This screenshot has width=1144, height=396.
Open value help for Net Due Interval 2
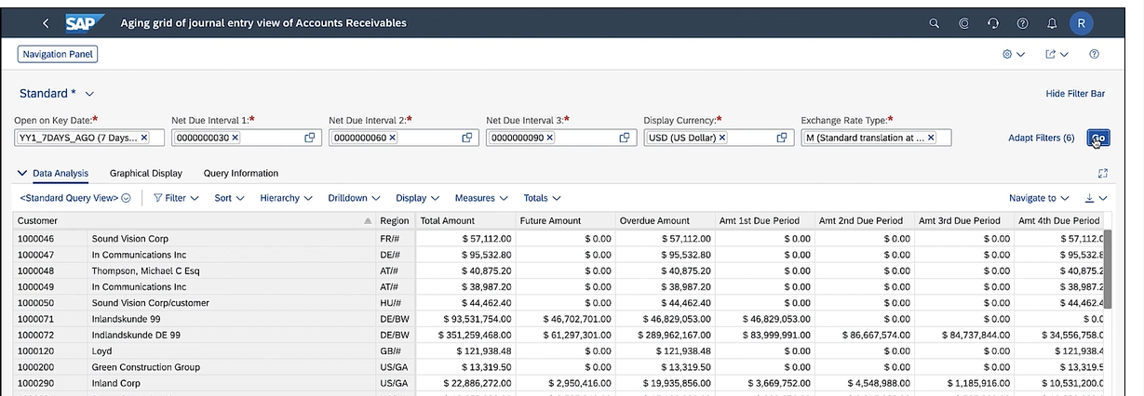click(468, 138)
